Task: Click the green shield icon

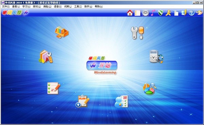Action: tap(160, 13)
